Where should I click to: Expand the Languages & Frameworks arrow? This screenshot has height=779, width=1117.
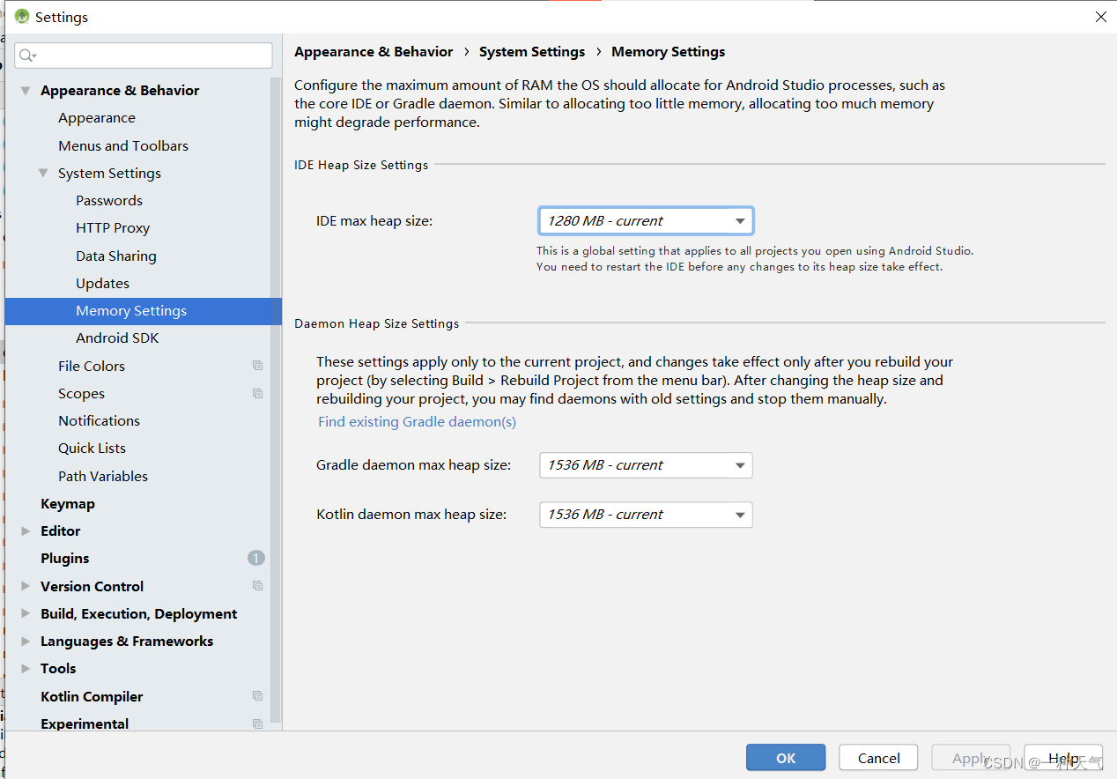coord(26,641)
